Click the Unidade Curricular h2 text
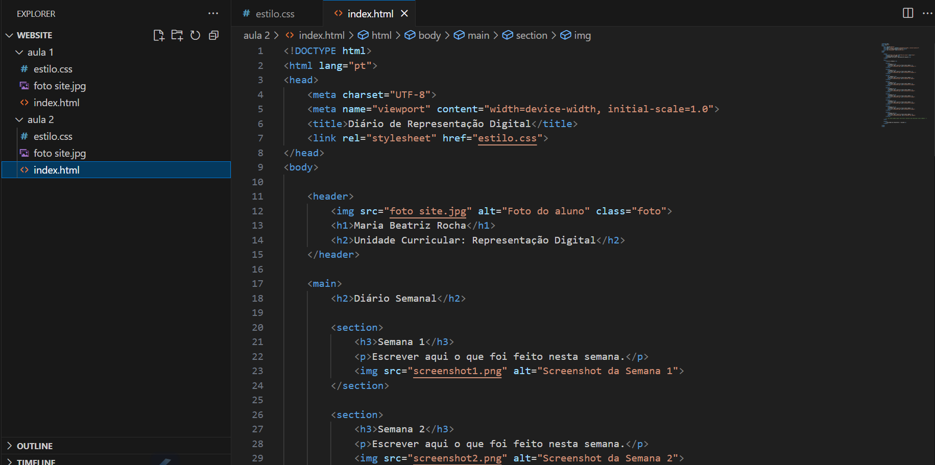This screenshot has width=935, height=465. [475, 240]
